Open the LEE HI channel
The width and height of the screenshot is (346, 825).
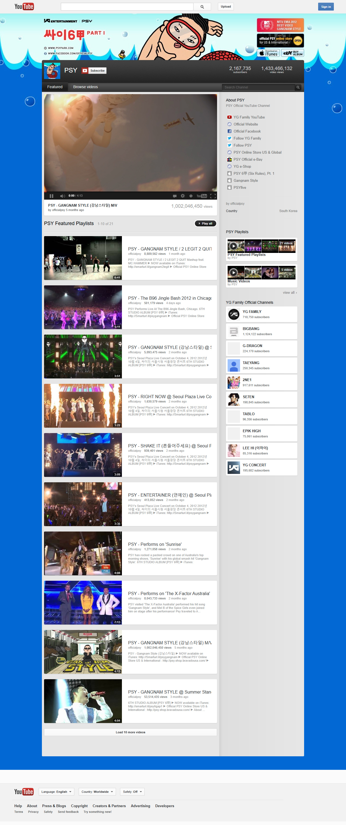[261, 451]
